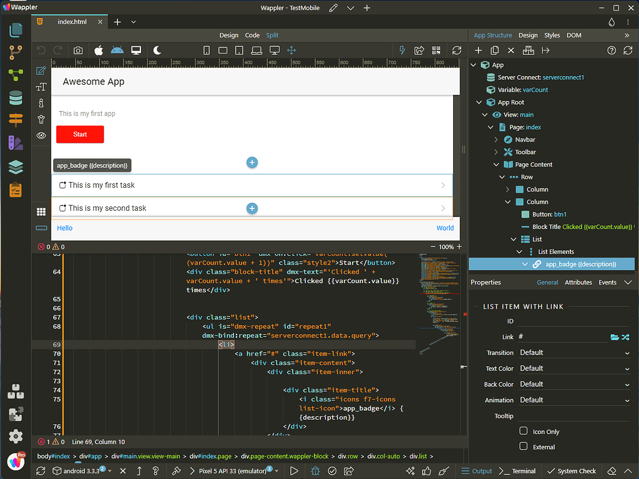Open Wappler settings gear icon
Screen dimensions: 639x479
[16, 436]
